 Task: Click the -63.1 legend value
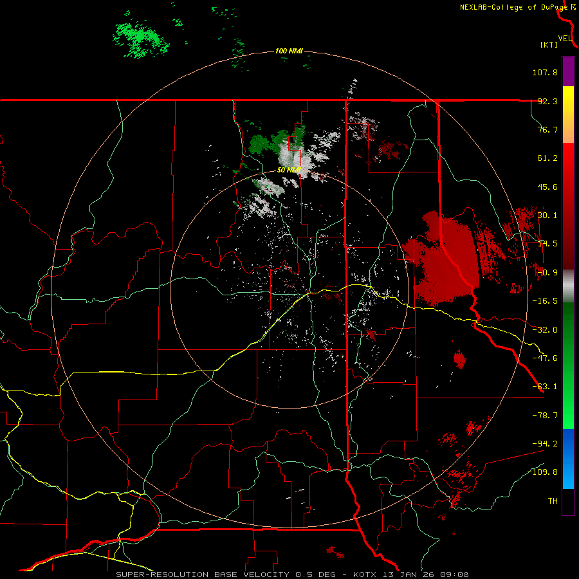point(545,387)
